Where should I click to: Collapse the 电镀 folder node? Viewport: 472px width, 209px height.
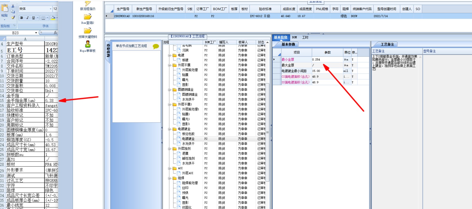click(169, 55)
